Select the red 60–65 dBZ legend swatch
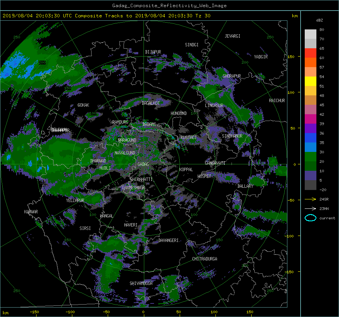This screenshot has height=317, width=339. click(310, 53)
